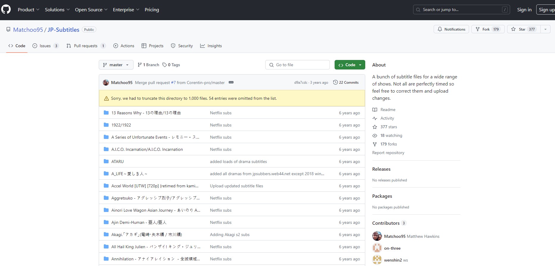
Task: Open the Pull requests tab
Action: (x=86, y=46)
